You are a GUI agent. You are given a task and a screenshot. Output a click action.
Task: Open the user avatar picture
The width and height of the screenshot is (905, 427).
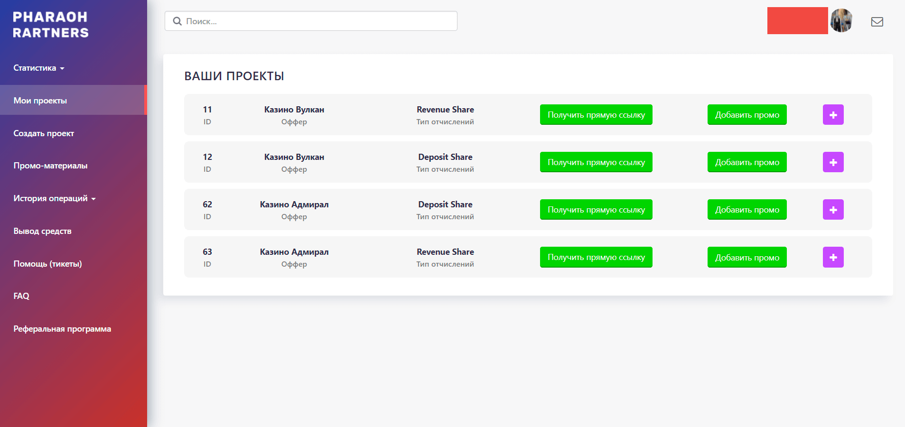pos(841,20)
